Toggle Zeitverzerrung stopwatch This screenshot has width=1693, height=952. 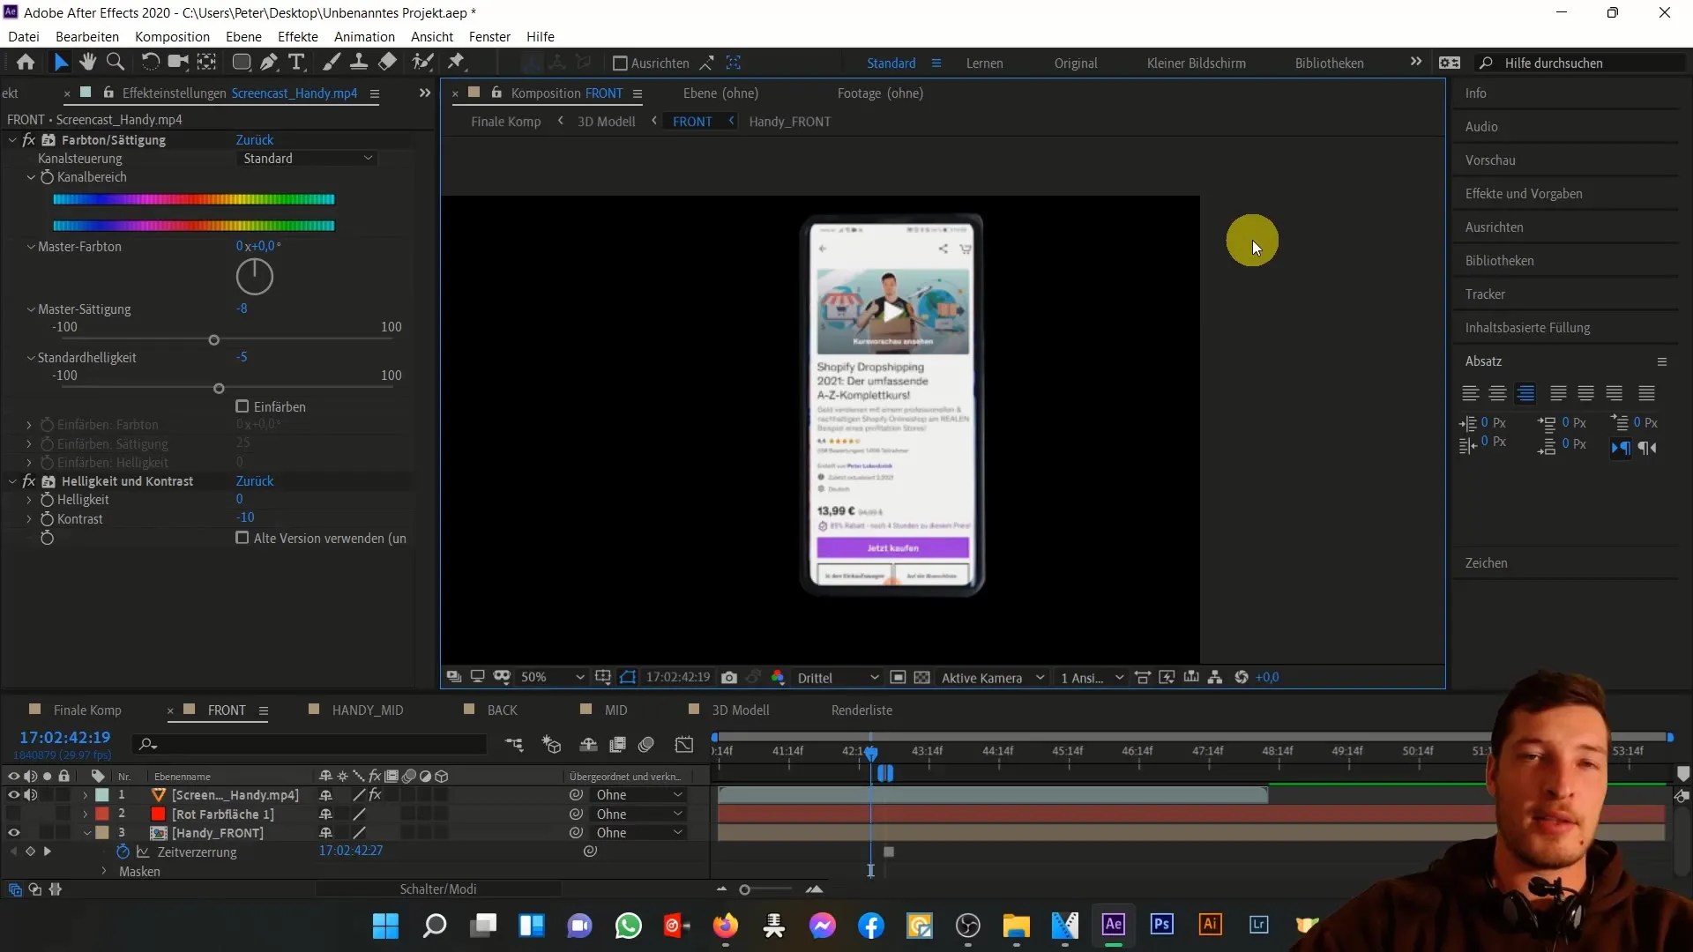click(x=123, y=852)
